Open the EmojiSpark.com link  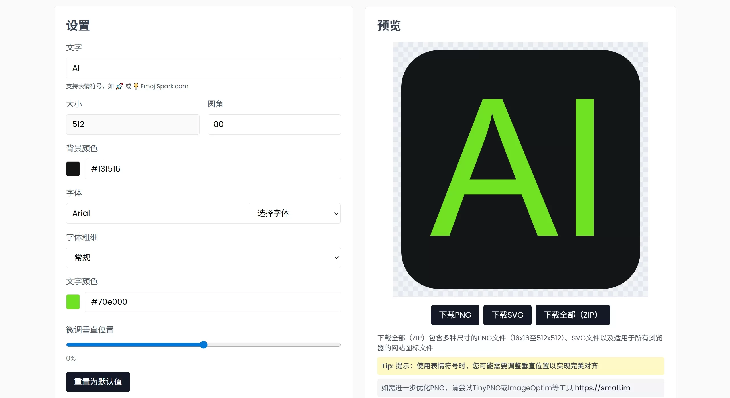[x=164, y=86]
